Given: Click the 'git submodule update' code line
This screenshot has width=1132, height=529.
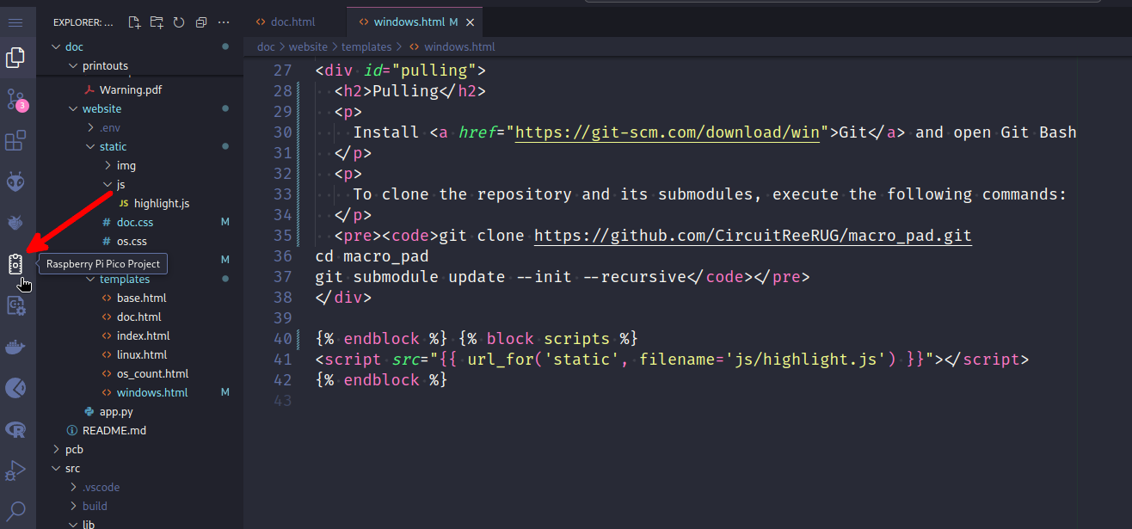Looking at the screenshot, I should [x=563, y=277].
